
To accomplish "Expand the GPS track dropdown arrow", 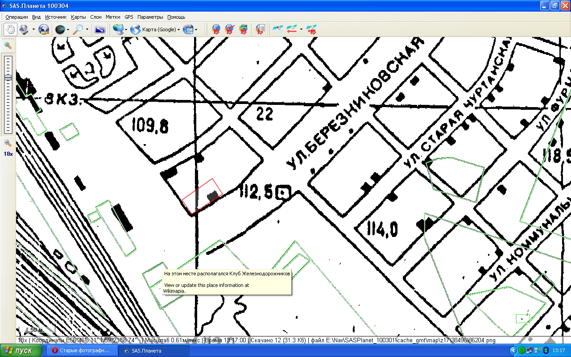I will pos(301,30).
